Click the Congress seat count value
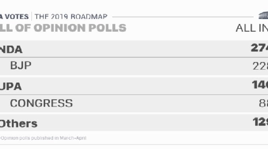The image size is (268, 149). pyautogui.click(x=264, y=103)
